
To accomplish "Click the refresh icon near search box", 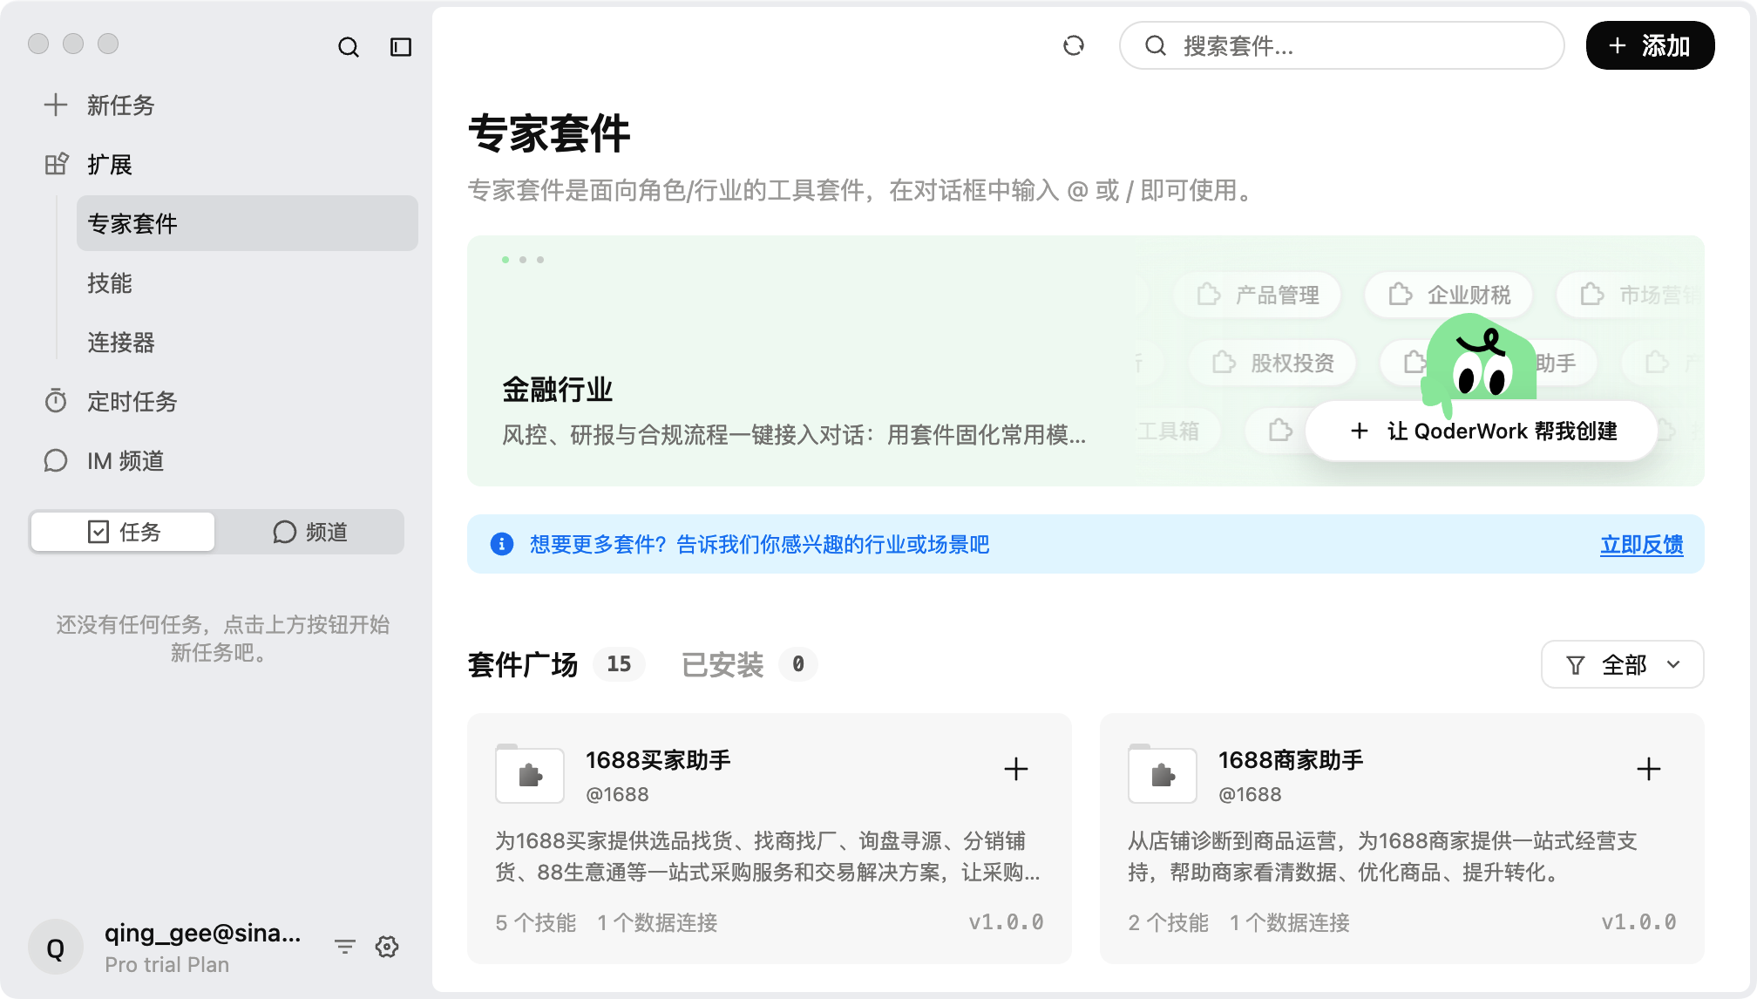I will click(1074, 45).
